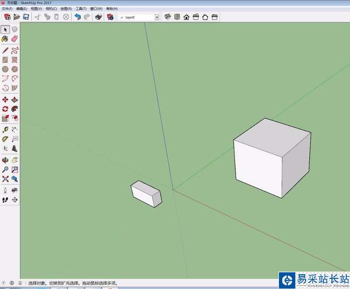350x289 pixels.
Task: Click the Open file toolbar icon
Action: 17,17
